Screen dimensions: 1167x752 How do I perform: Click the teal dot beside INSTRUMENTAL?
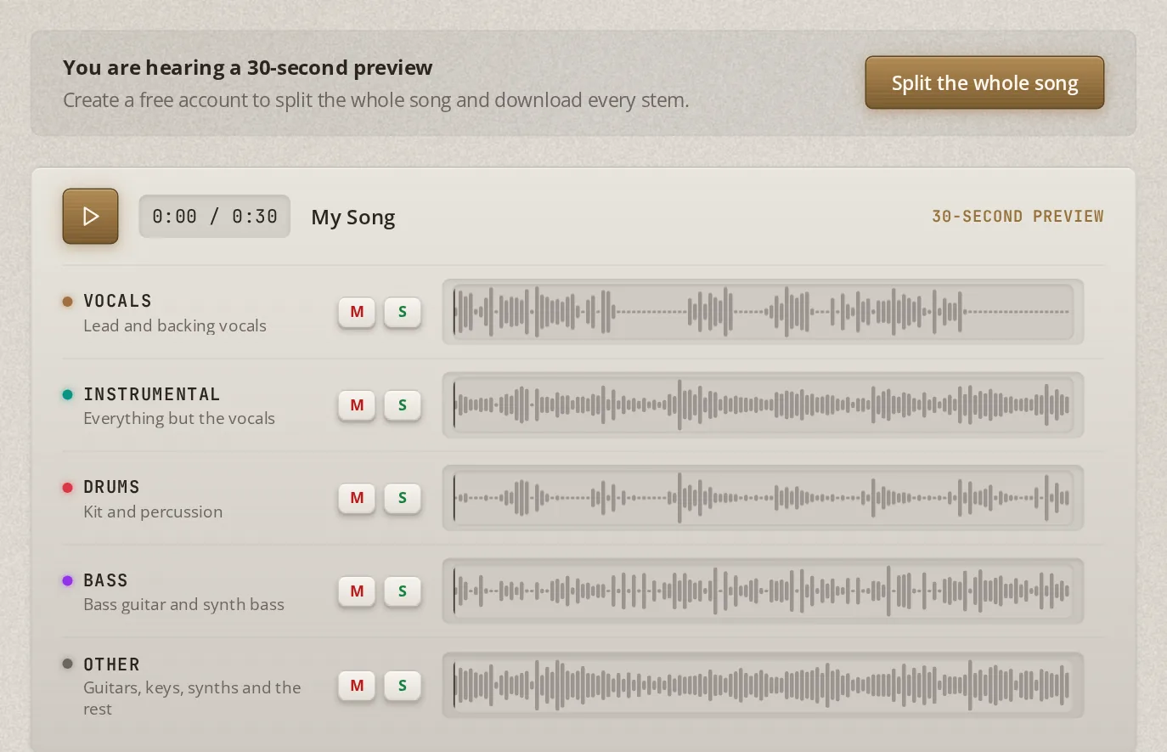(68, 394)
